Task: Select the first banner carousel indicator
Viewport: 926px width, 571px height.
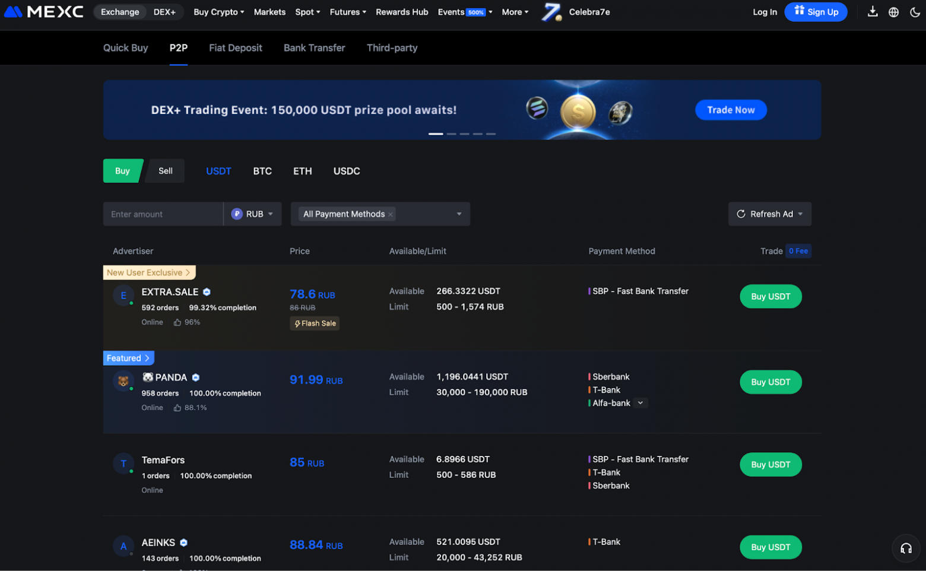Action: point(436,134)
